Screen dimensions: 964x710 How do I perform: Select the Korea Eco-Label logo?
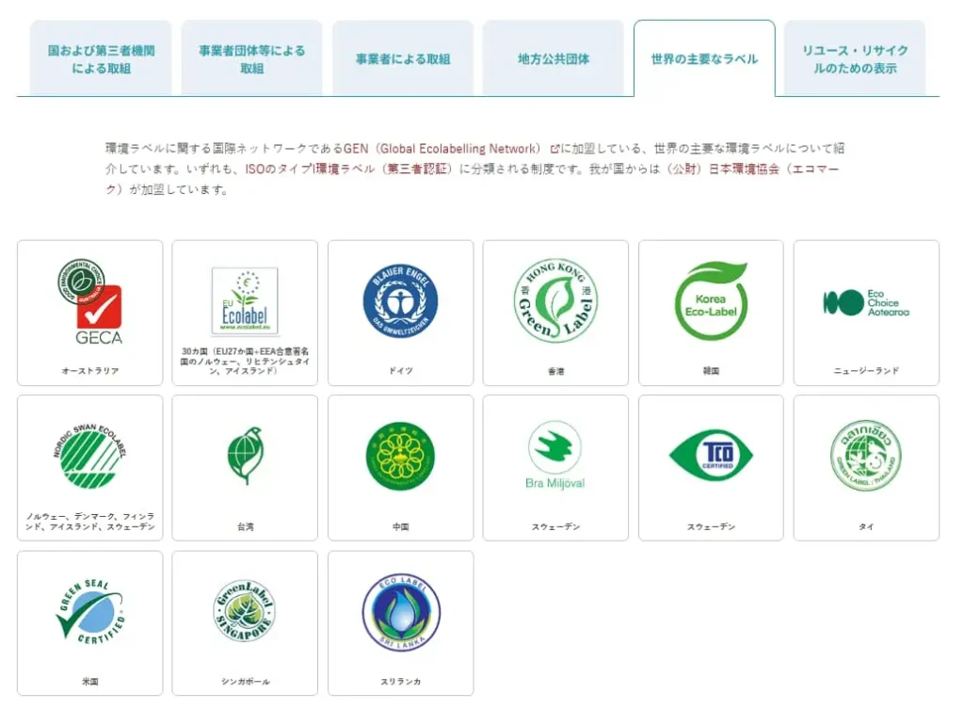point(711,301)
